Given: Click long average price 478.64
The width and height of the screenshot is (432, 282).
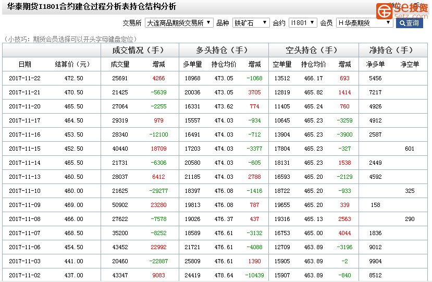Looking at the screenshot, I should (x=224, y=275).
